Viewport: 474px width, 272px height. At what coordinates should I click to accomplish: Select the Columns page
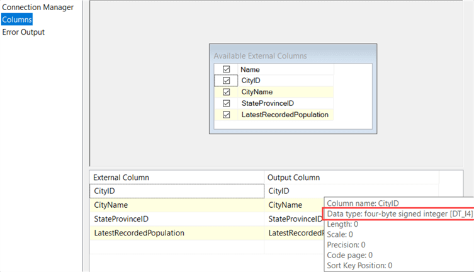click(17, 20)
